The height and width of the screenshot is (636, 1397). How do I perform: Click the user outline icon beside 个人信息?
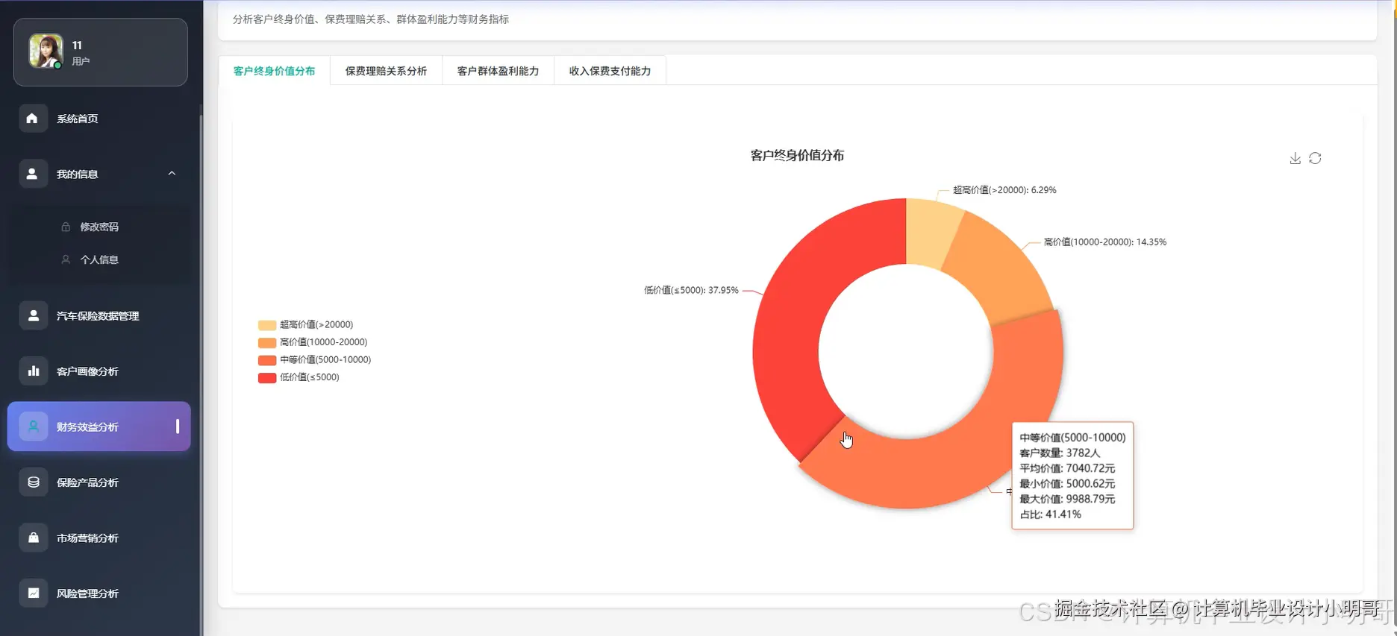tap(66, 259)
